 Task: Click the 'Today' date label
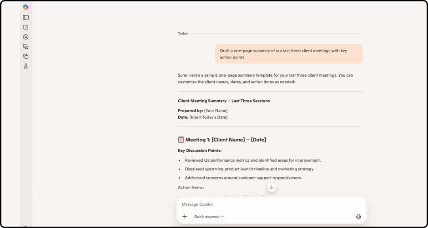[x=183, y=34]
